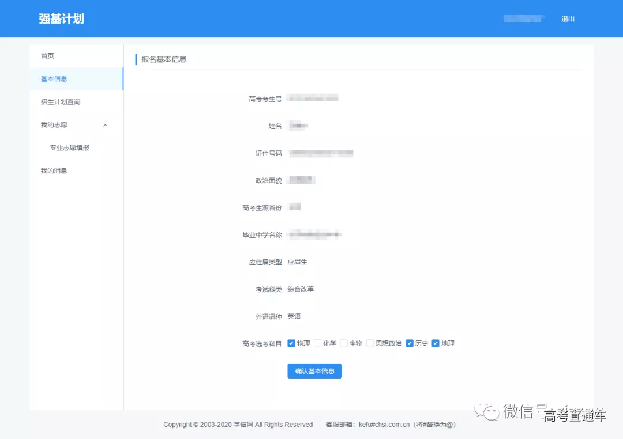Open 我的消息 in the sidebar
The height and width of the screenshot is (439, 623).
[x=54, y=171]
